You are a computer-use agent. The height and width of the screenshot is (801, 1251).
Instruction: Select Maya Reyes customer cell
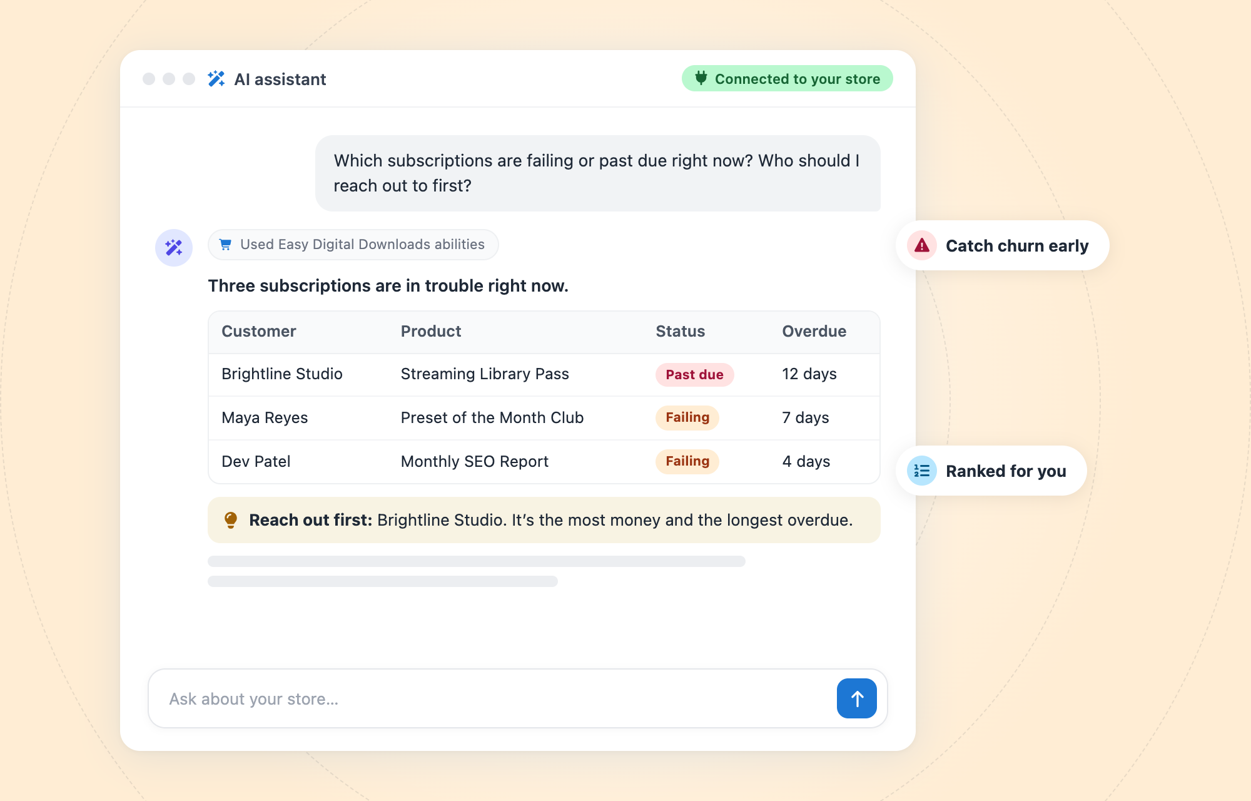tap(265, 417)
